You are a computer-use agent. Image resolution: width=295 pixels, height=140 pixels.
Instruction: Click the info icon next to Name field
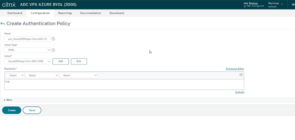click(x=53, y=39)
